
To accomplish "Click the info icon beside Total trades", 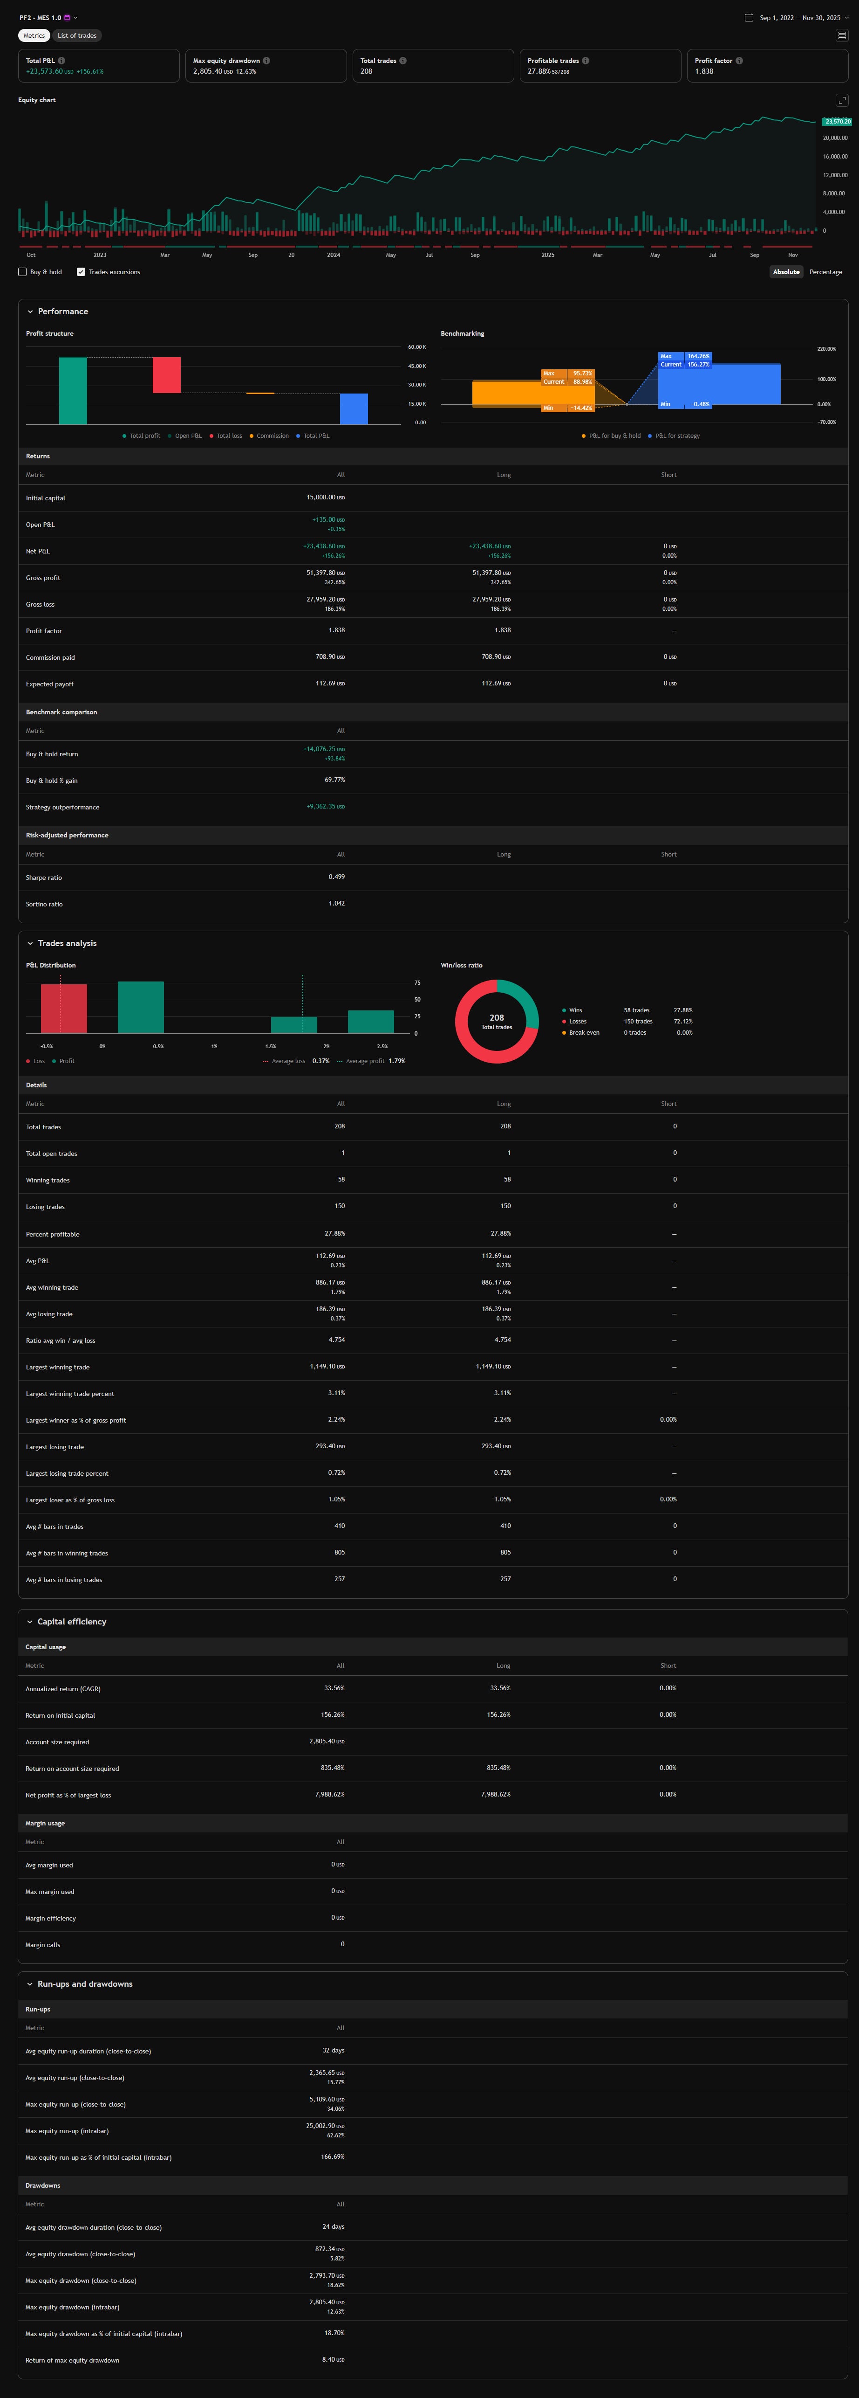I will point(402,61).
